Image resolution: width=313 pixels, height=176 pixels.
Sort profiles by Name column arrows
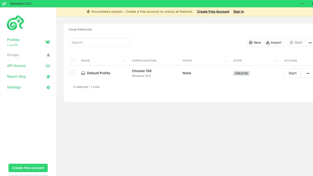pos(124,61)
